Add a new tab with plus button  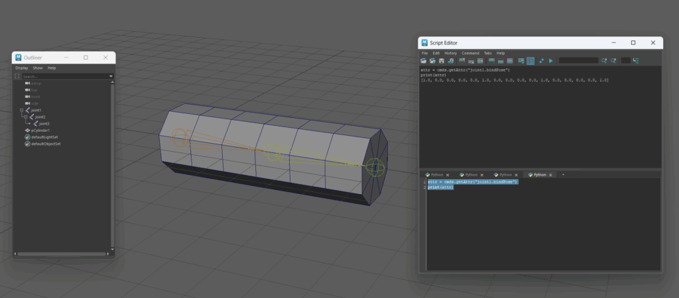pos(563,175)
